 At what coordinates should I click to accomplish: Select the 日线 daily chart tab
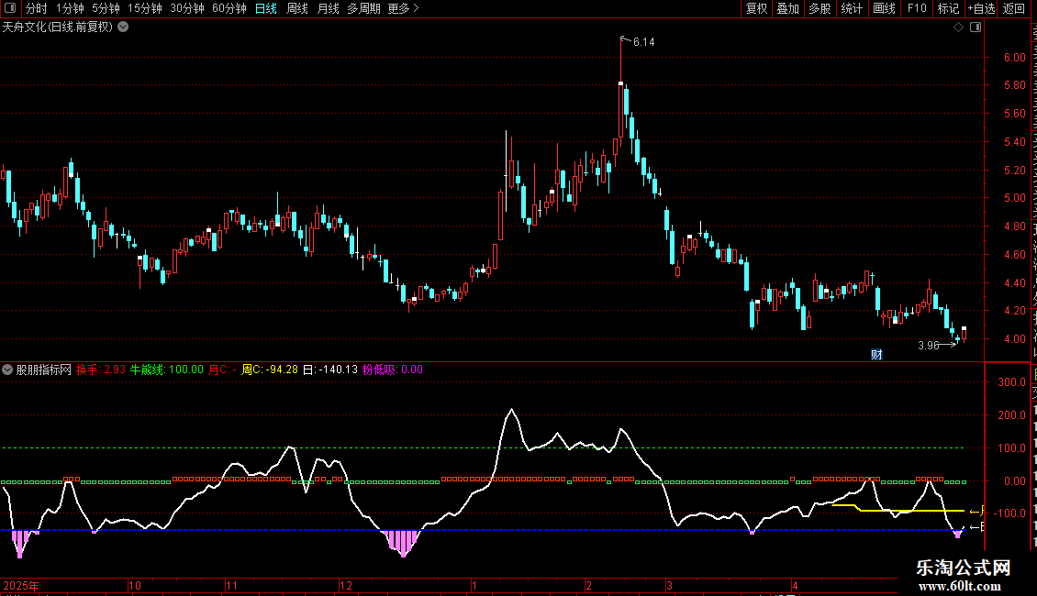[x=266, y=8]
